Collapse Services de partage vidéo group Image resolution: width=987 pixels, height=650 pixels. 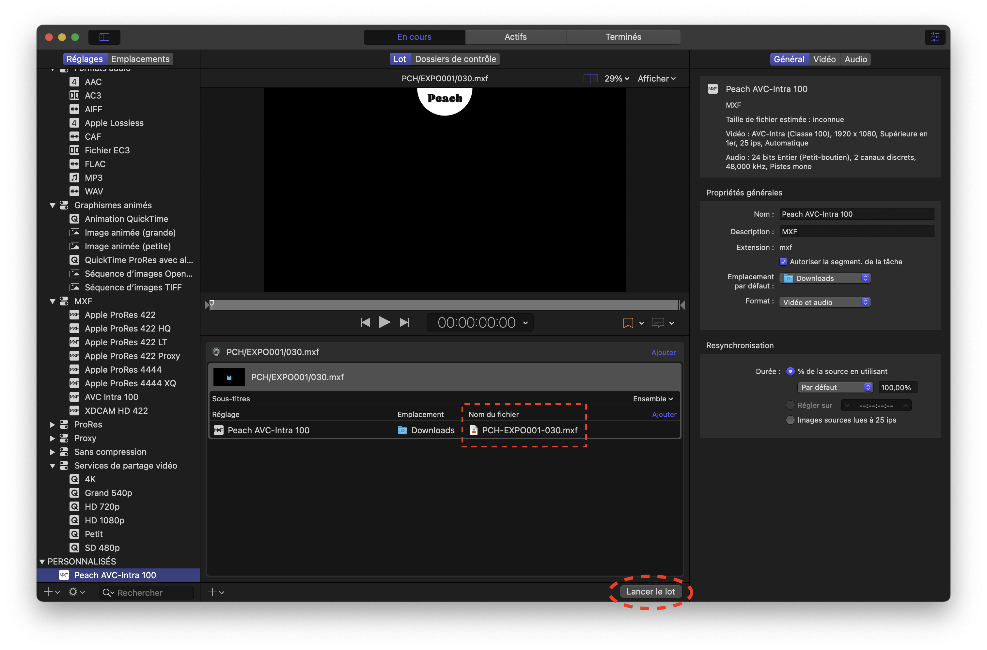(53, 466)
